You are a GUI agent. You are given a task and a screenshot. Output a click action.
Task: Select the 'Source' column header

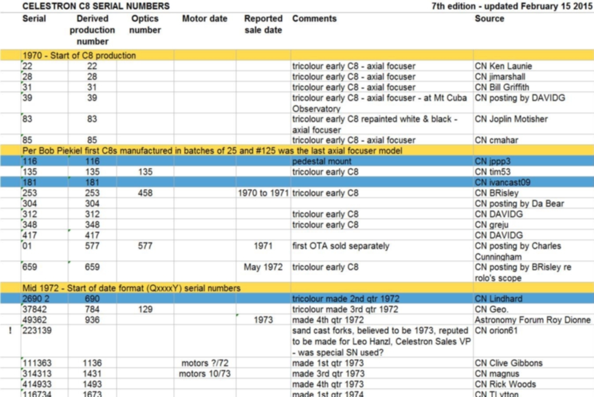(489, 19)
